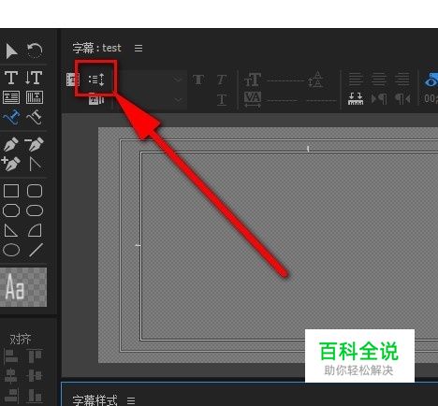Select the Rounded Corner Rectangle tool

coord(35,191)
